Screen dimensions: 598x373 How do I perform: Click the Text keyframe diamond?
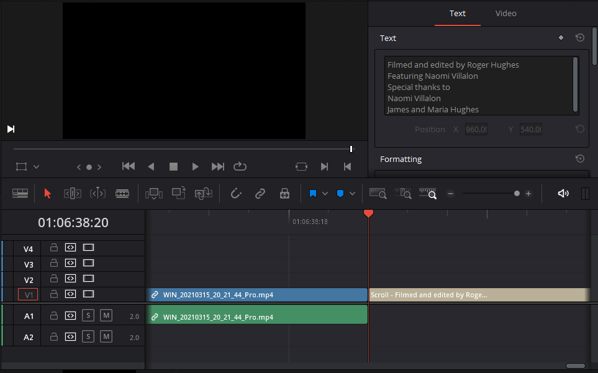point(561,38)
